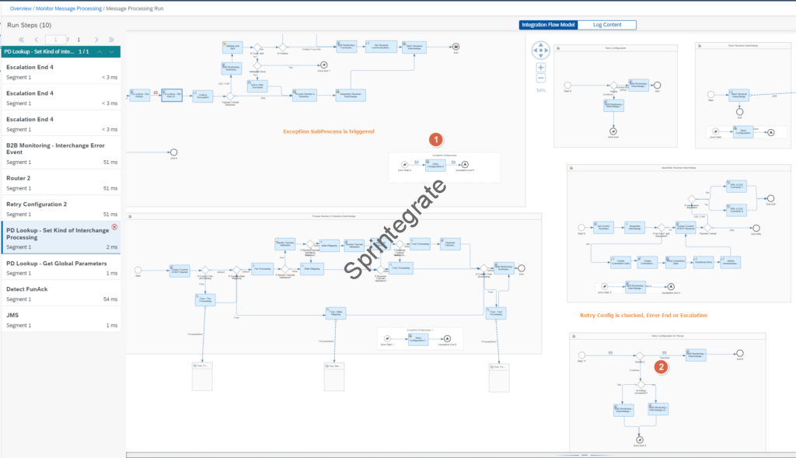Go to the previous run steps page
The image size is (796, 458).
(36, 39)
